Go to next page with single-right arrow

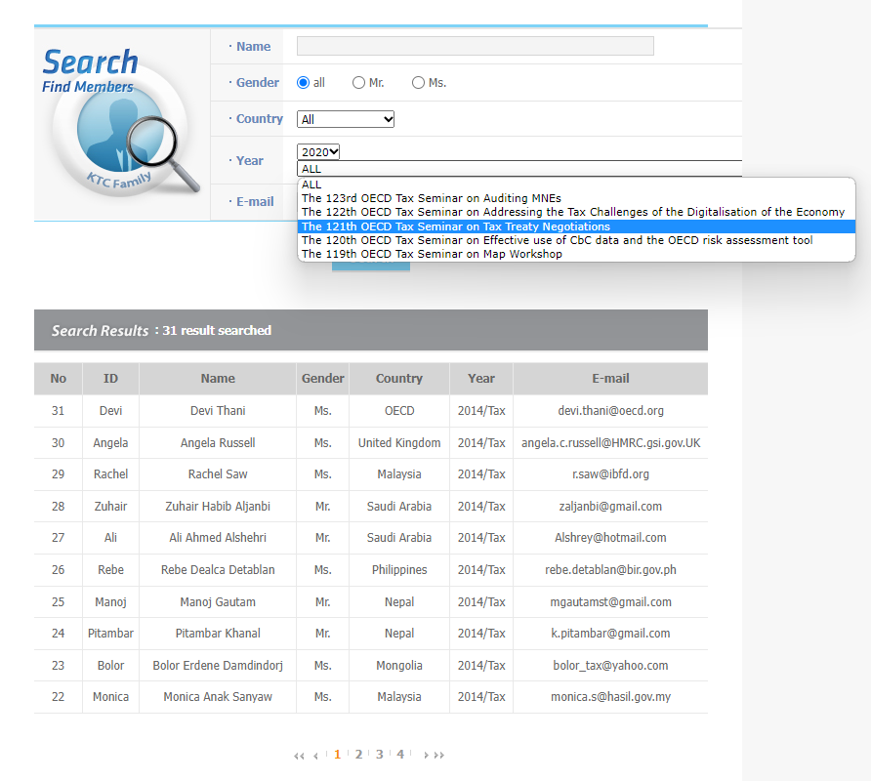click(x=426, y=756)
